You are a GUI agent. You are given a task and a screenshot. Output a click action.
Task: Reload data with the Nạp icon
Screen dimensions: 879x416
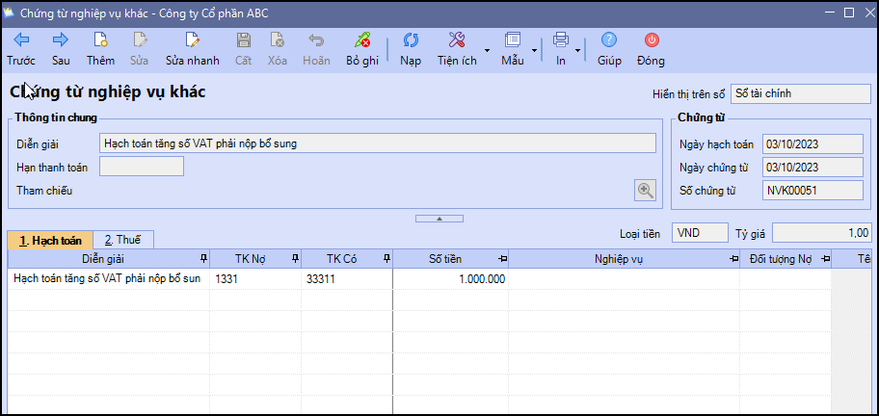pos(411,40)
